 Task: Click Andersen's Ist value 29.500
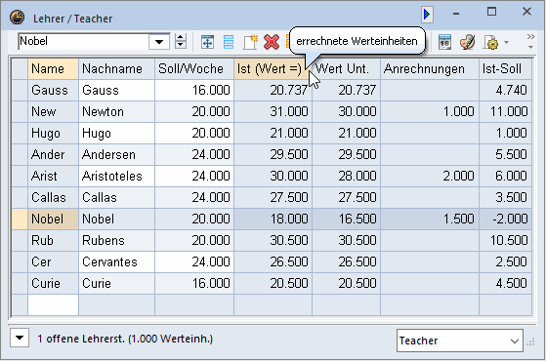[273, 155]
